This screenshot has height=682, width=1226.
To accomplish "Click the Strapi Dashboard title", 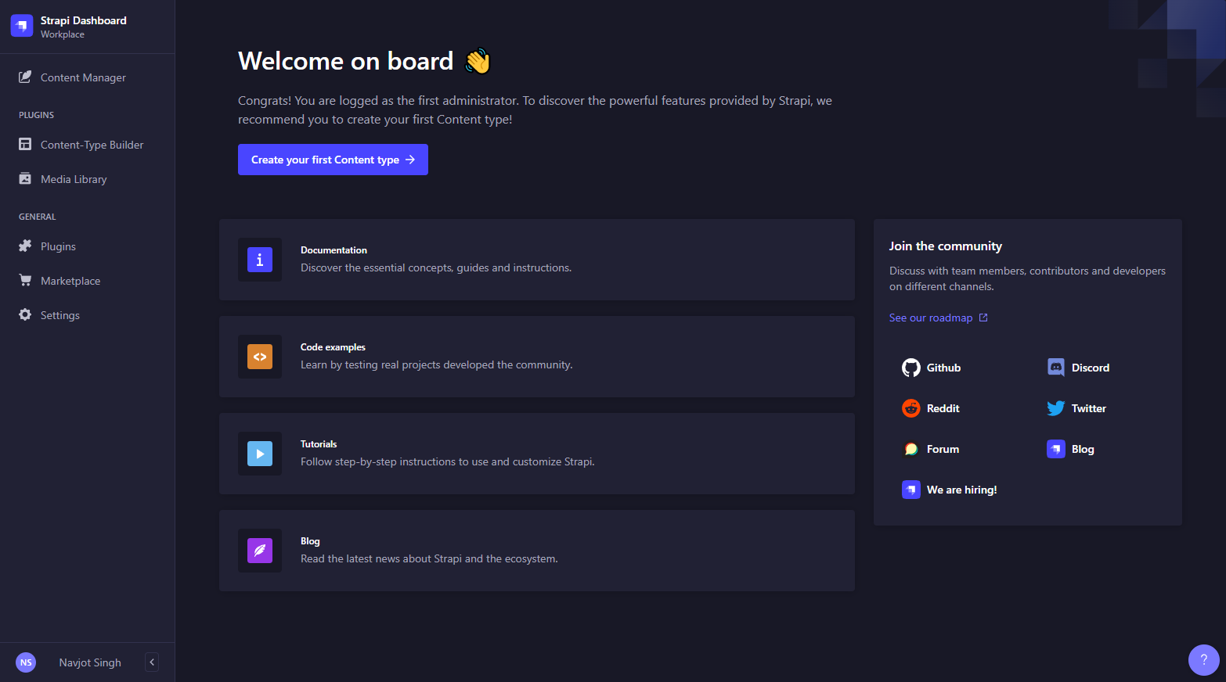I will coord(84,20).
